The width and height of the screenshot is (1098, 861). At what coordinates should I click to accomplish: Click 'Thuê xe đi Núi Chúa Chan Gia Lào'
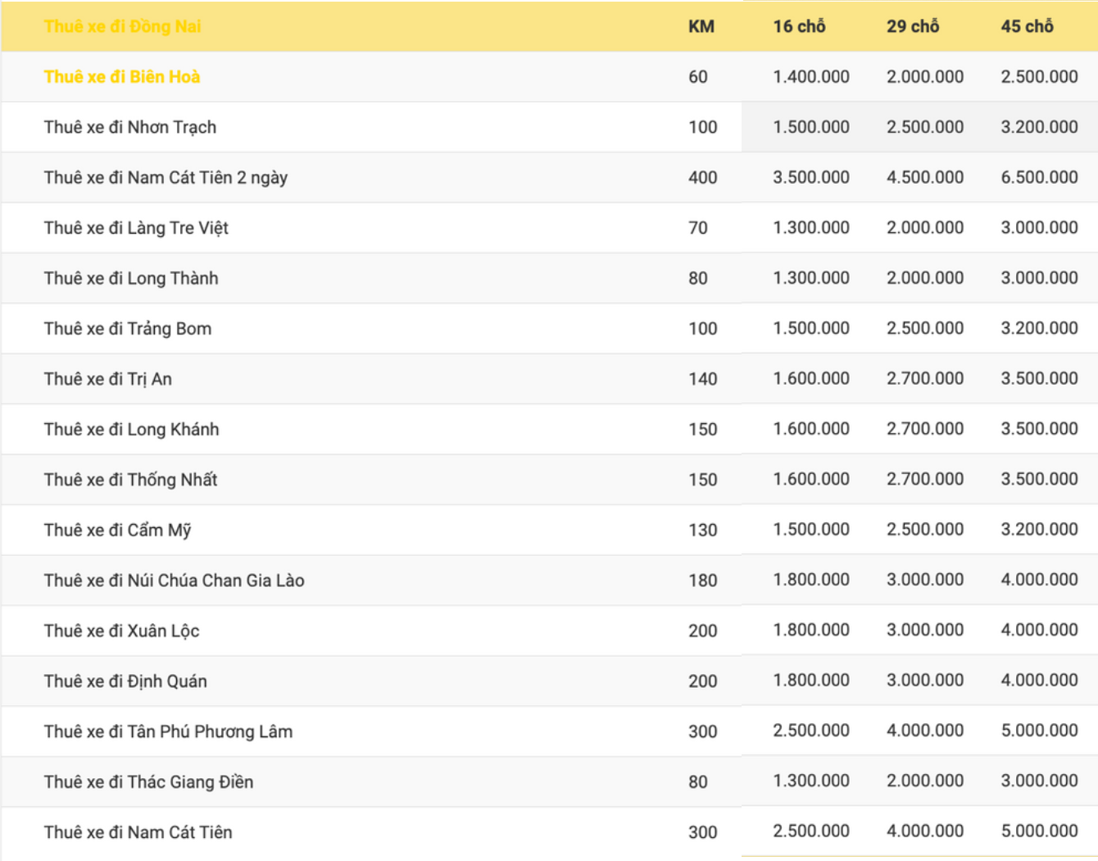click(x=174, y=581)
